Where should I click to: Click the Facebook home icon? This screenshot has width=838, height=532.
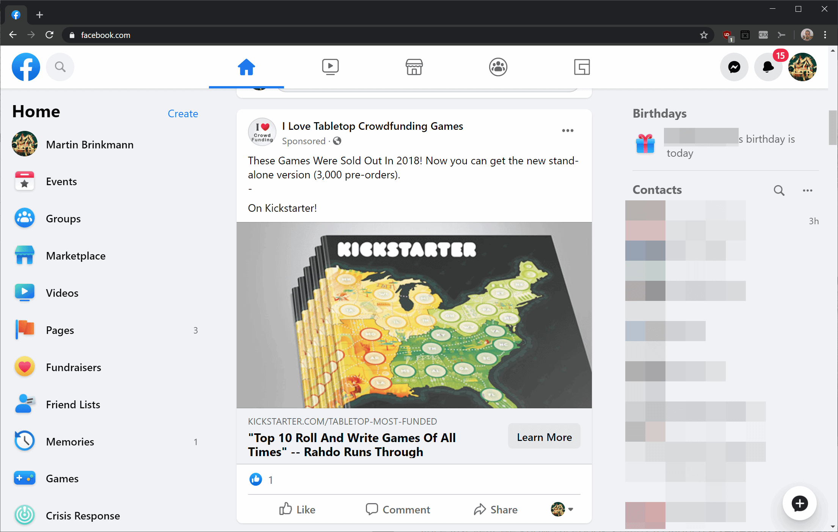pos(247,67)
